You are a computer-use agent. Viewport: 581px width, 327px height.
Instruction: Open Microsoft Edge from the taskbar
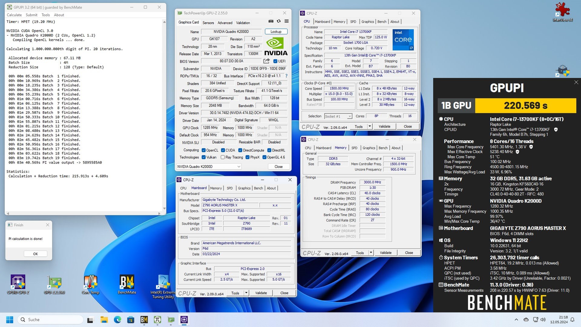tap(117, 320)
